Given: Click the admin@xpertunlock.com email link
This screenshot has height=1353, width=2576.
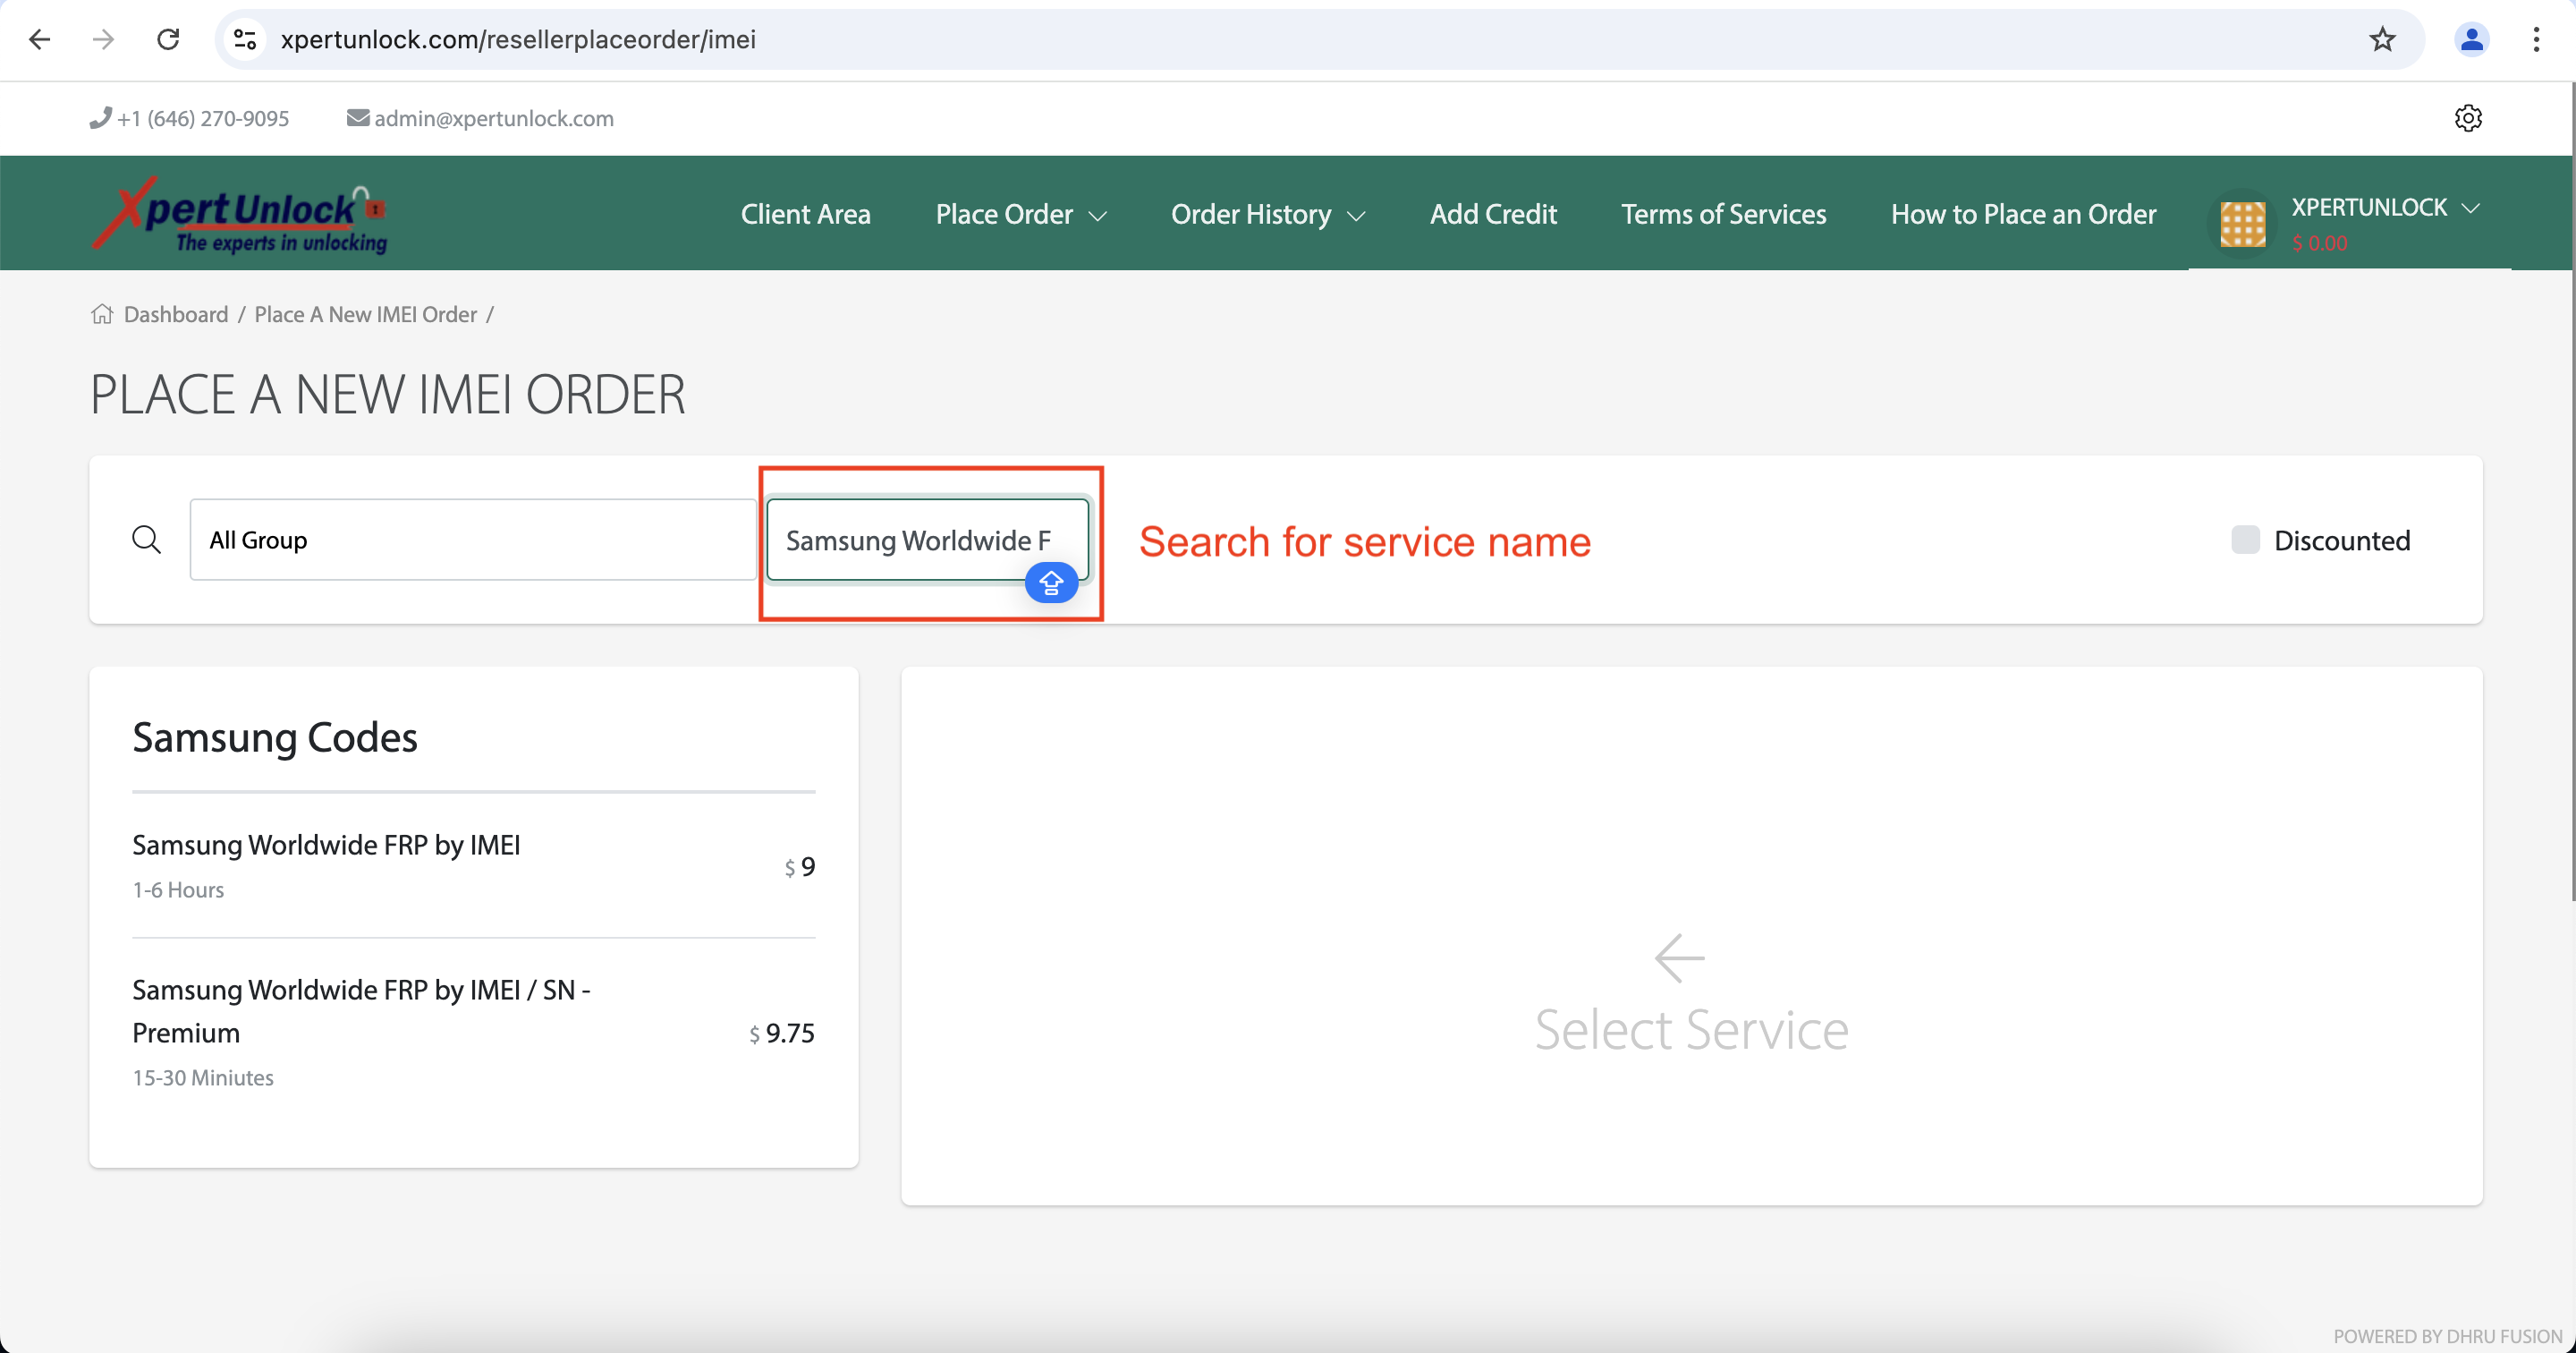Looking at the screenshot, I should point(494,118).
